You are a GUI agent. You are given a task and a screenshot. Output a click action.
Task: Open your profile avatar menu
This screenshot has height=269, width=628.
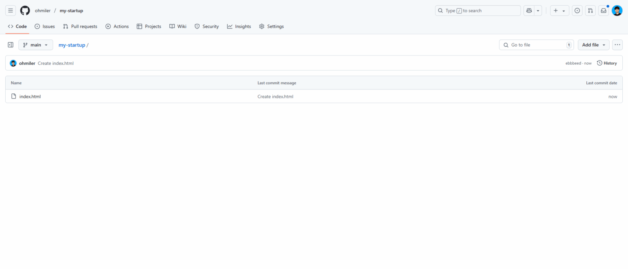coord(617,10)
